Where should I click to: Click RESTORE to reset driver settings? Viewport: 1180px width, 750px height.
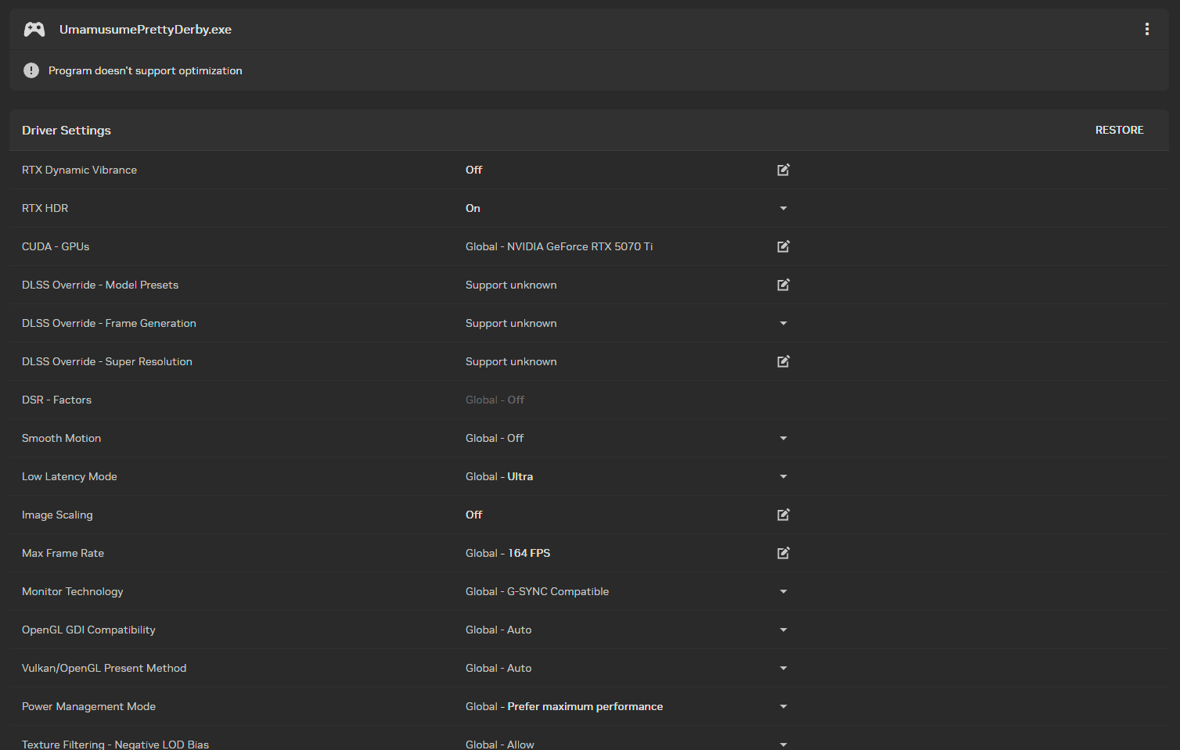1119,130
